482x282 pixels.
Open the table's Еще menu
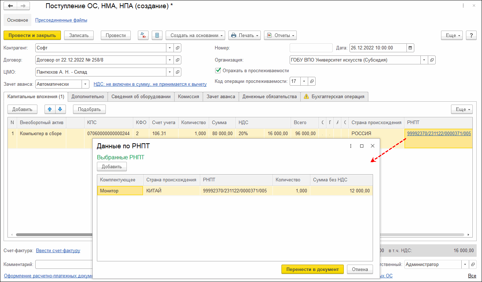point(462,109)
